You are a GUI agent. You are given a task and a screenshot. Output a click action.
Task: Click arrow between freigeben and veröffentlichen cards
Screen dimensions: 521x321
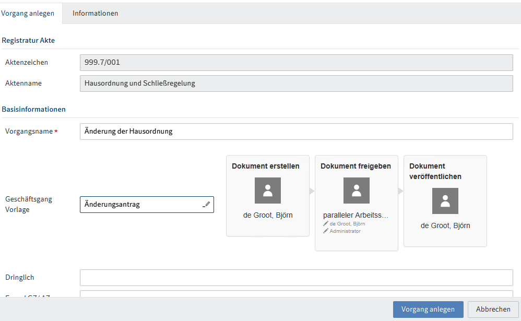pos(400,191)
